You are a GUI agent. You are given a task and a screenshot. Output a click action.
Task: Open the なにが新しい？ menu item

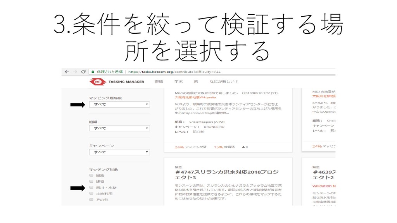point(224,81)
